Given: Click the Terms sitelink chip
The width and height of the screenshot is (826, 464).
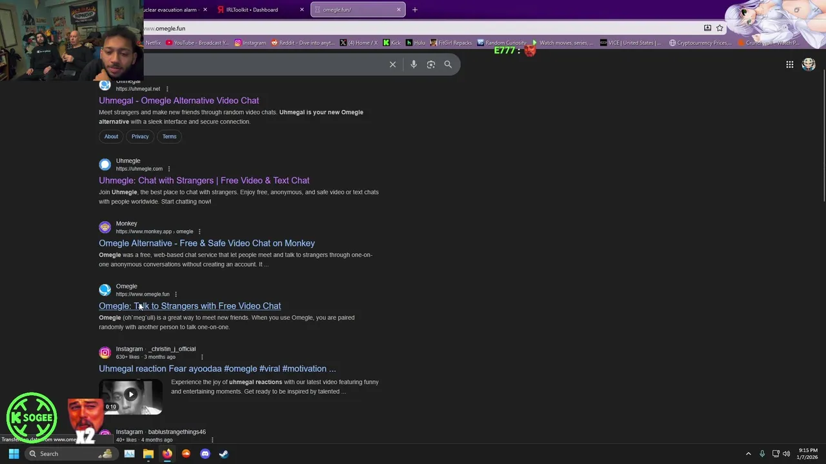Looking at the screenshot, I should [x=169, y=137].
